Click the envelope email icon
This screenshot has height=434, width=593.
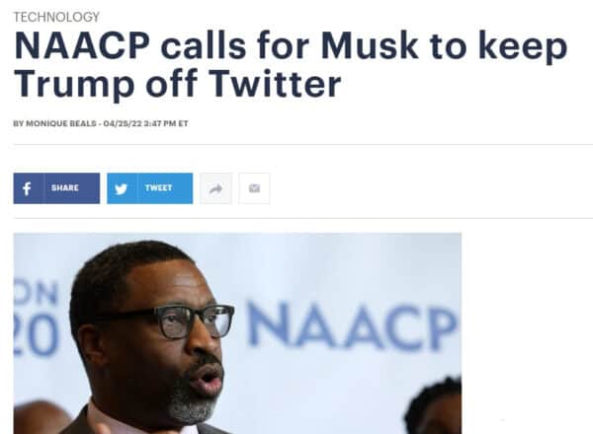tap(254, 188)
